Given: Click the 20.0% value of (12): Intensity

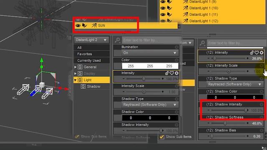Looking at the screenshot, I should pyautogui.click(x=257, y=58).
